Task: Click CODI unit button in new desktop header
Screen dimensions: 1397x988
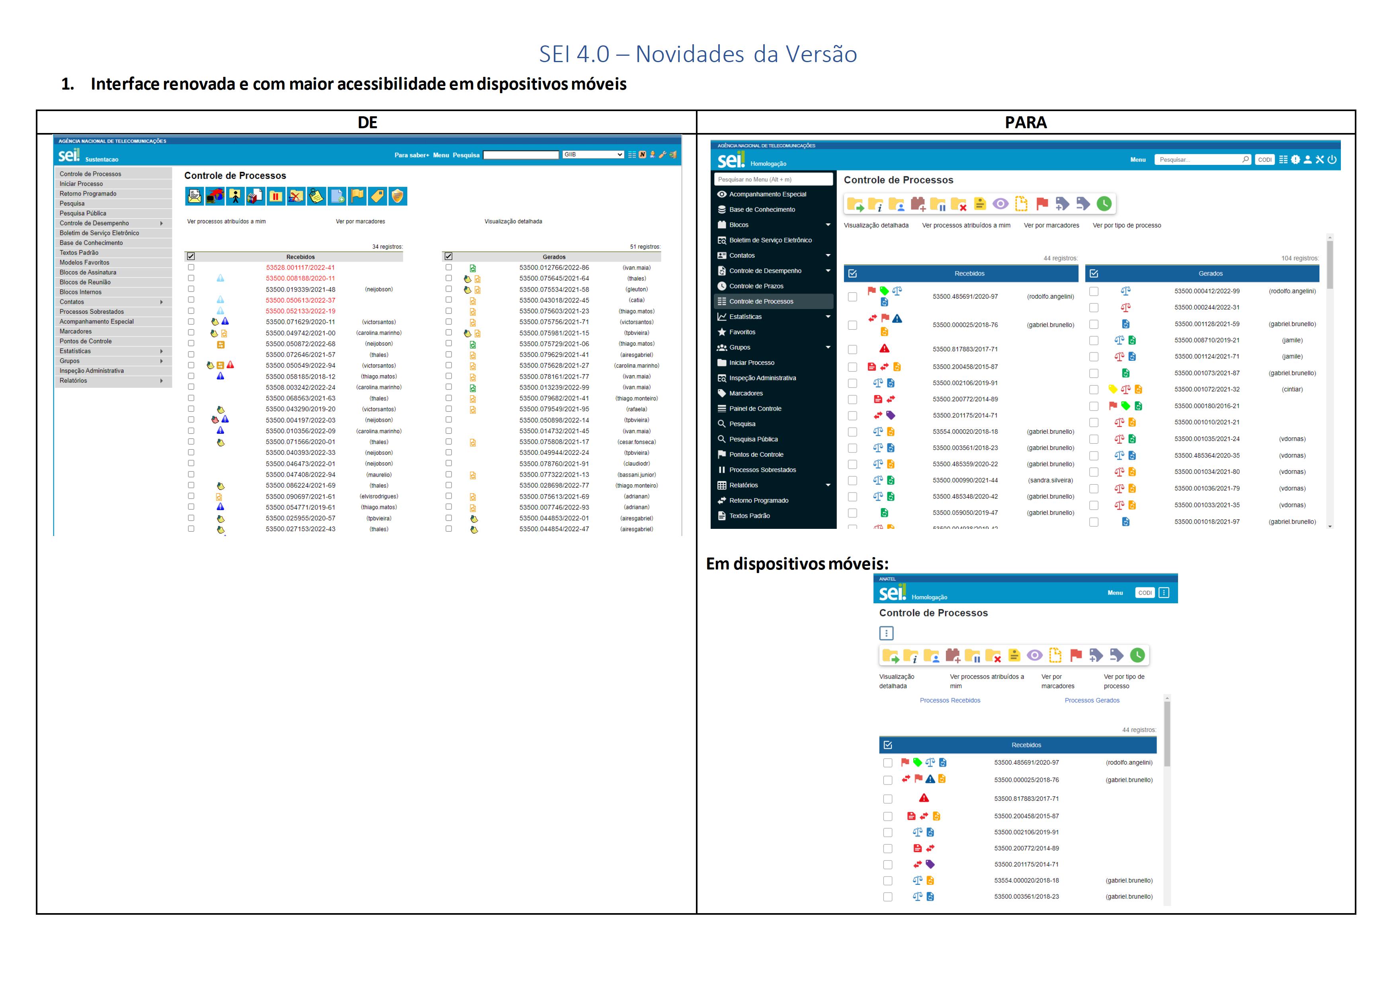Action: (x=1265, y=160)
